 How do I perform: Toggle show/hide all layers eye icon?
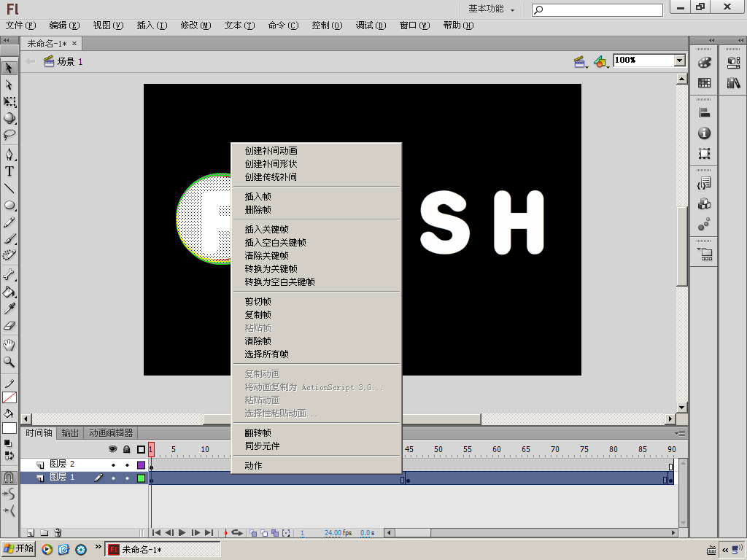[112, 449]
